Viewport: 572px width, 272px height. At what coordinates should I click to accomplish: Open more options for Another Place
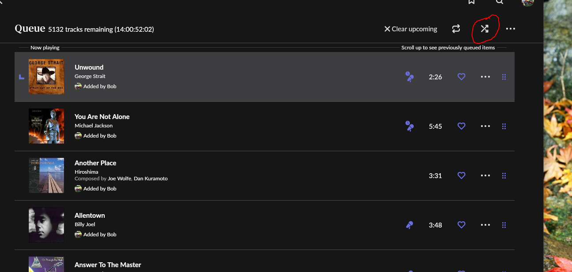485,175
